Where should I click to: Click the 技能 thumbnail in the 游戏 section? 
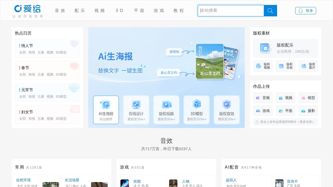125,183
